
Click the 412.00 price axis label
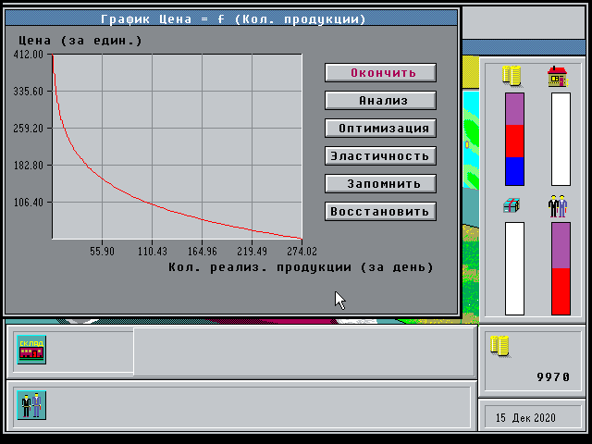[x=29, y=55]
